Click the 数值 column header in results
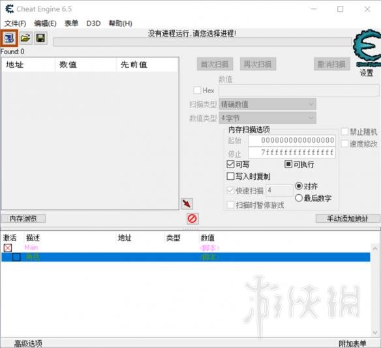The image size is (381, 348). tap(86, 65)
